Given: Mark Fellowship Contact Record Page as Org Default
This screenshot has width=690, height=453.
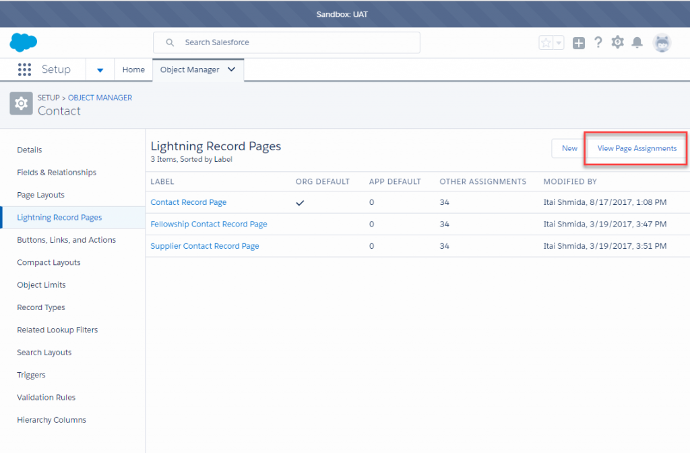Looking at the screenshot, I should [300, 224].
